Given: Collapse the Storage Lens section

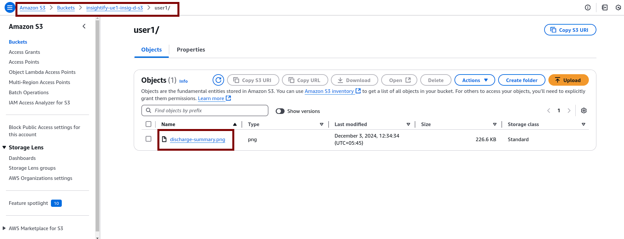Looking at the screenshot, I should (4, 147).
